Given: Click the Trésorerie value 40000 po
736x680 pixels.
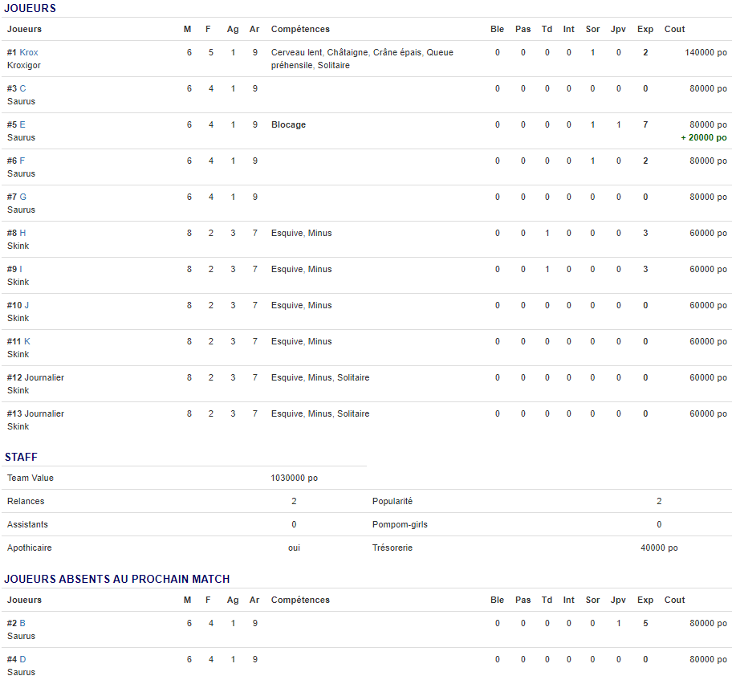Looking at the screenshot, I should click(x=659, y=548).
